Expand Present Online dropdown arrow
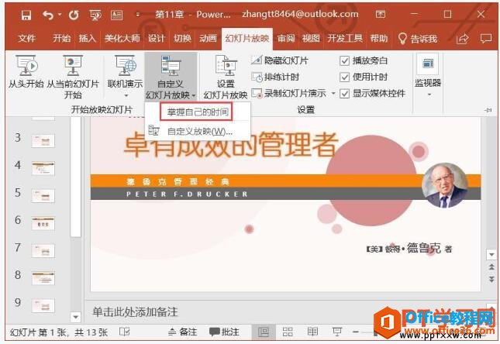Image resolution: width=500 pixels, height=344 pixels. pyautogui.click(x=126, y=95)
